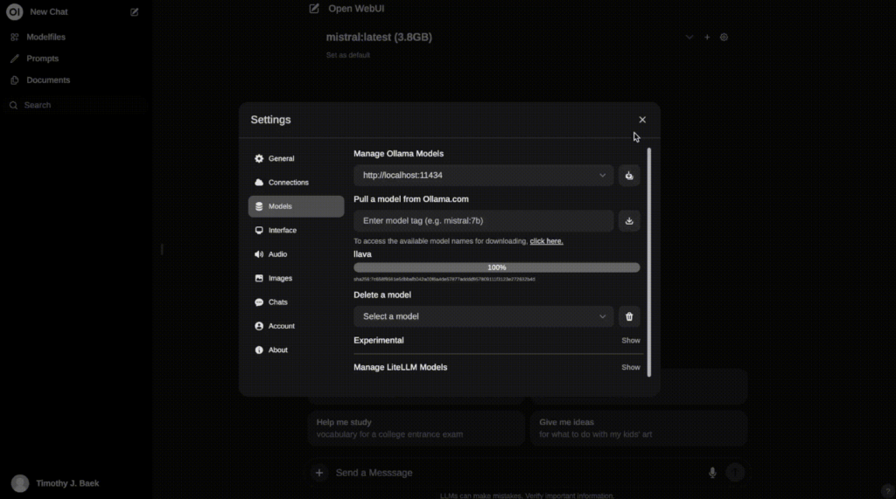Viewport: 896px width, 499px height.
Task: Click the settings gear icon near model name
Action: (x=724, y=38)
